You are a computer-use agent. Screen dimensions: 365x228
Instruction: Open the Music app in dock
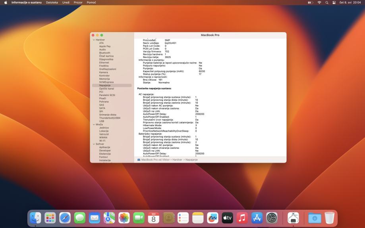[242, 218]
